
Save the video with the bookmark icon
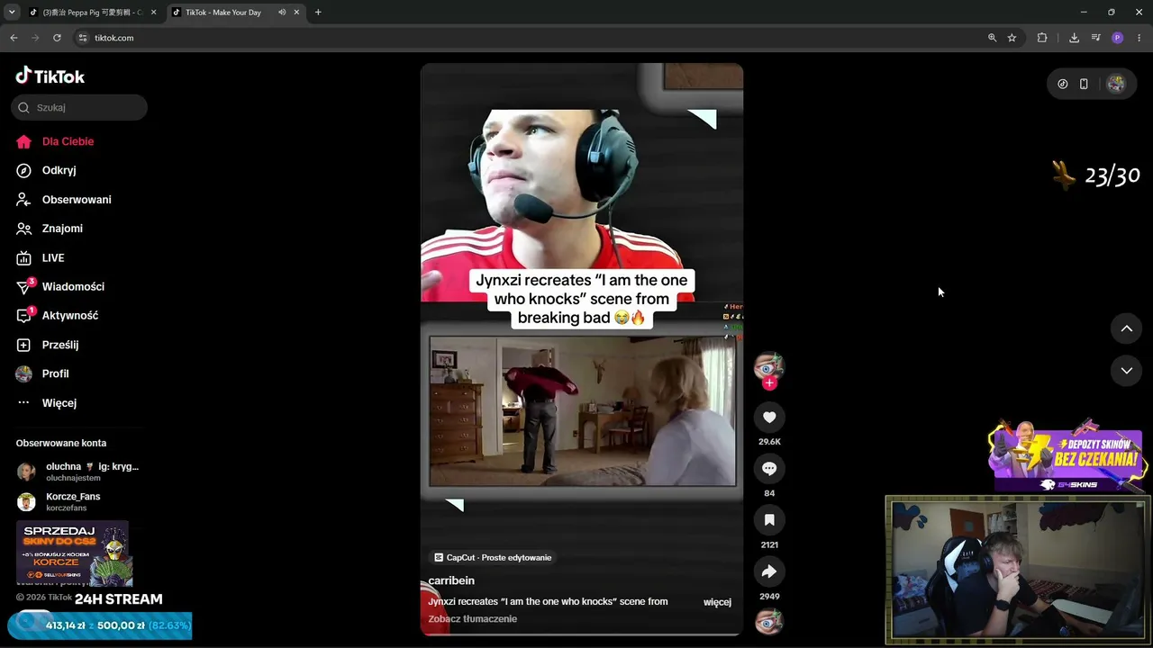769,520
